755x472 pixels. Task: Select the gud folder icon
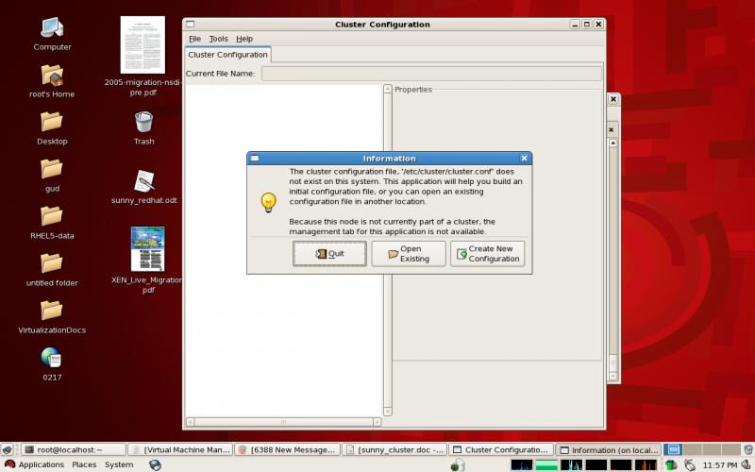pos(52,170)
